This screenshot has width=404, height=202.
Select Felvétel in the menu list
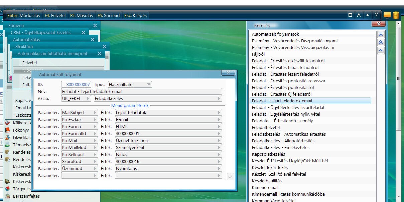(29, 63)
